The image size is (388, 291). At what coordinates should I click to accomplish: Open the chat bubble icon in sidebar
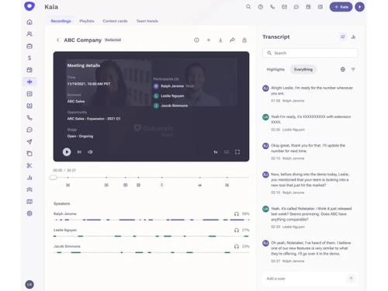coord(29,130)
